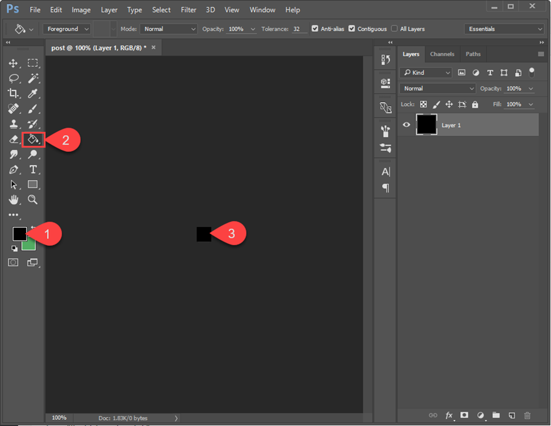551x426 pixels.
Task: Expand the Foreground fill source dropdown
Action: [x=66, y=29]
